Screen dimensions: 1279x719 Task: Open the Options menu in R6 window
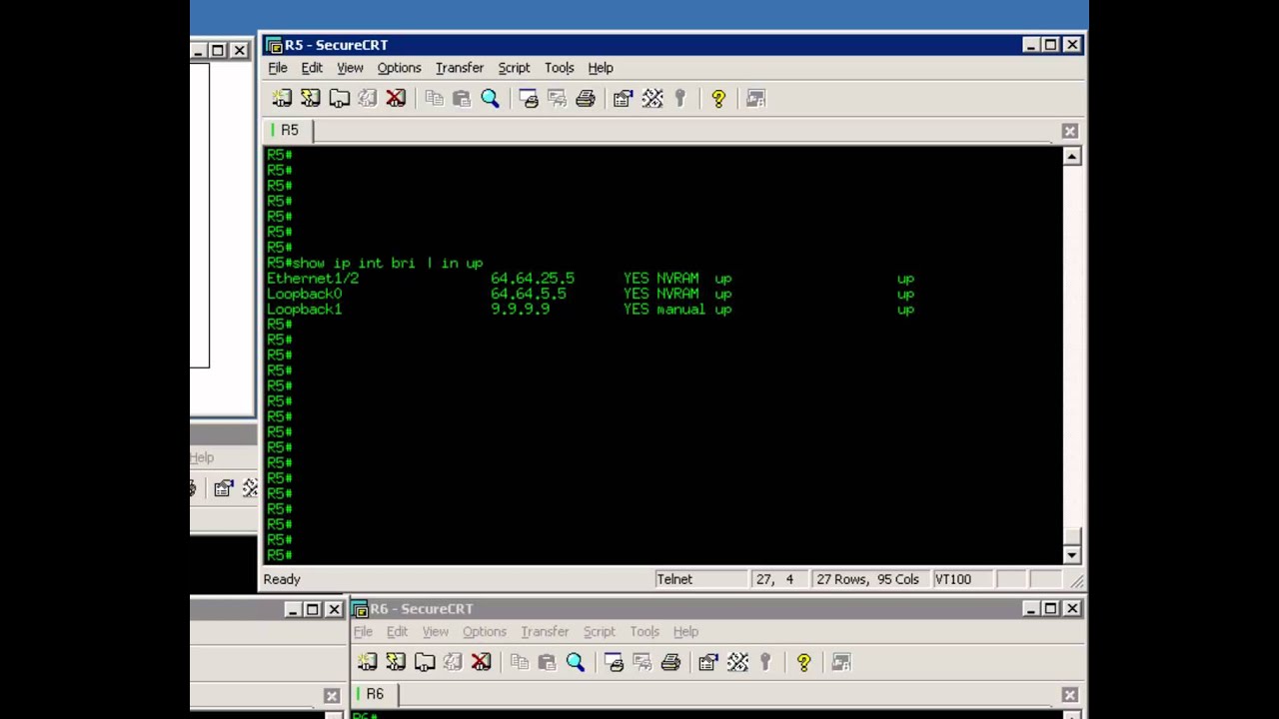484,632
